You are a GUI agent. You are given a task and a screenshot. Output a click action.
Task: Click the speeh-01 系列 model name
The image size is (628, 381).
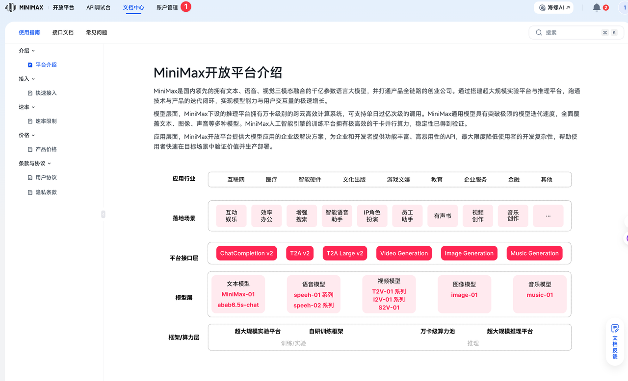[x=314, y=295]
